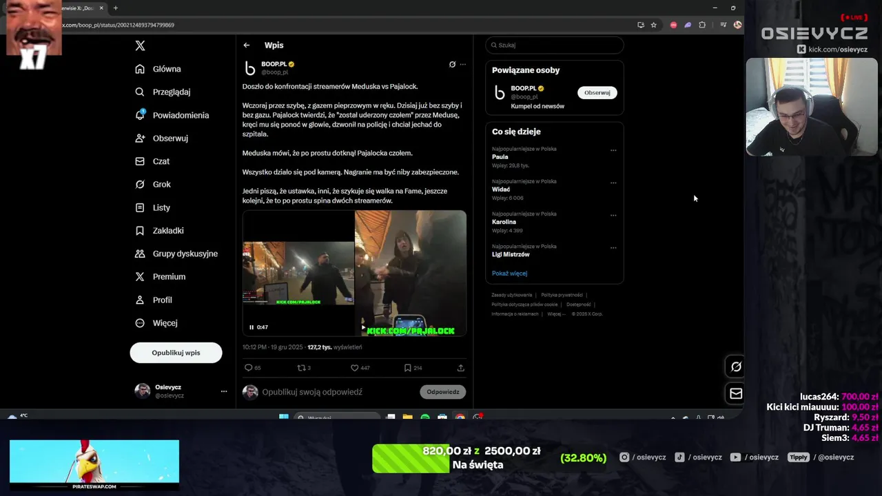Viewport: 882px width, 496px height.
Task: Click Obserwuj button for BOOP.PL
Action: [597, 92]
